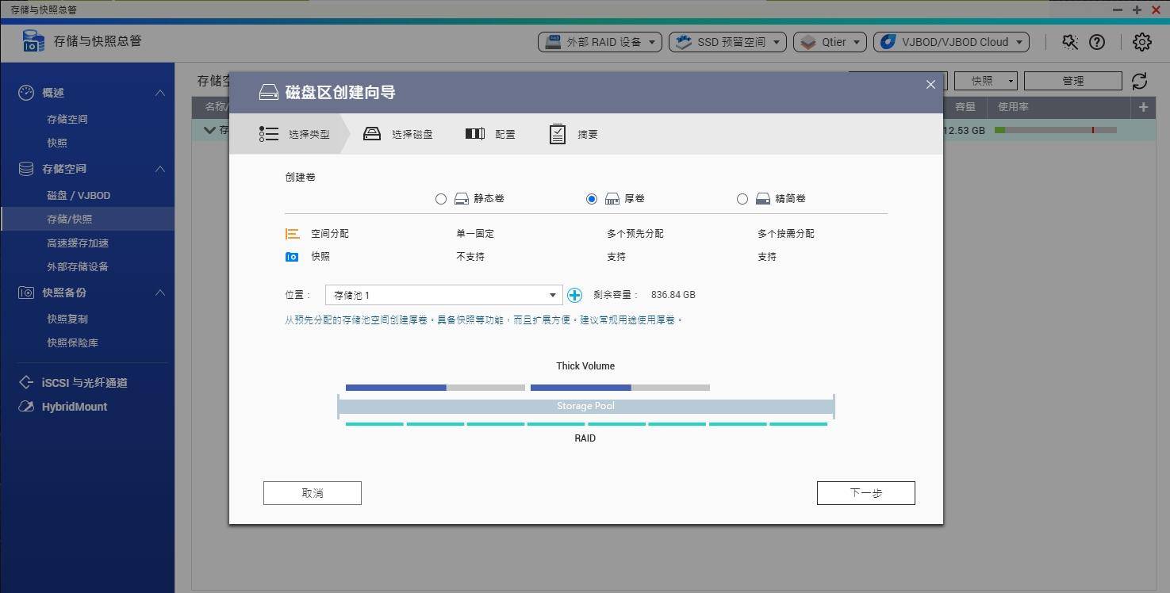Open the 存储池 1 location dropdown
Image resolution: width=1170 pixels, height=593 pixels.
[442, 294]
